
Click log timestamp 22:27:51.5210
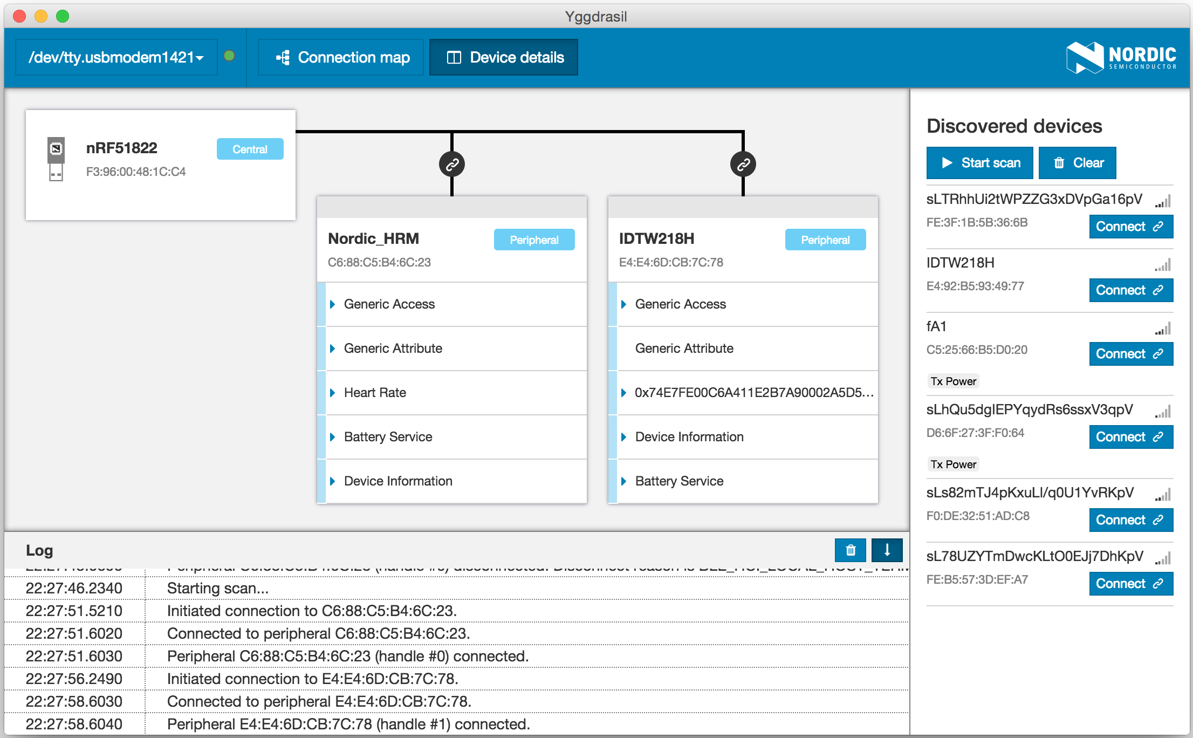[x=74, y=611]
